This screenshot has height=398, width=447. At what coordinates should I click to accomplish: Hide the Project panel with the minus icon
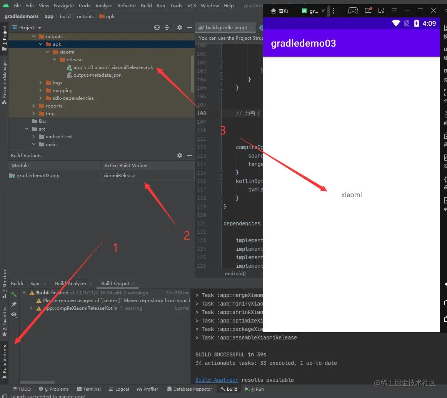190,27
